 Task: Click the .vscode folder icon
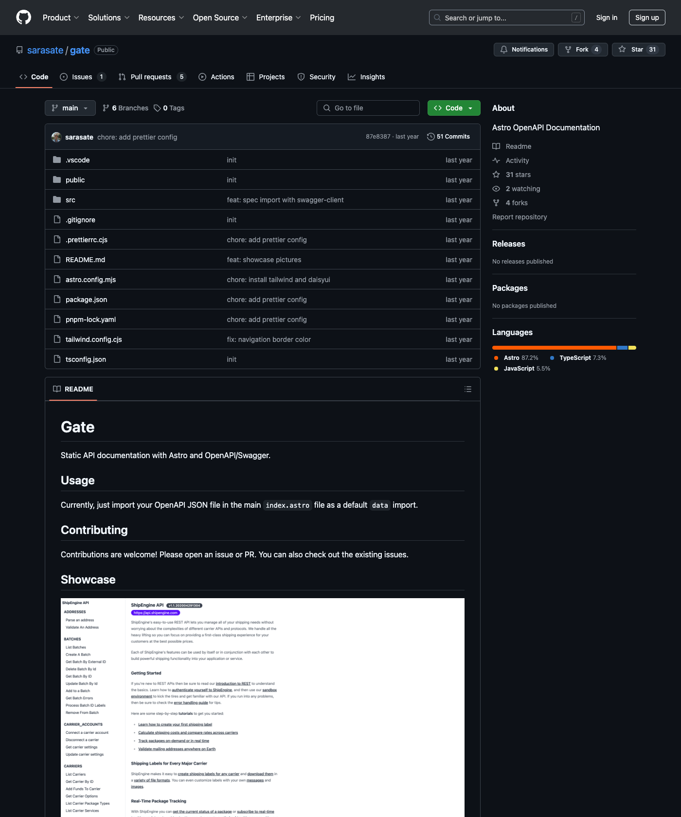(57, 160)
